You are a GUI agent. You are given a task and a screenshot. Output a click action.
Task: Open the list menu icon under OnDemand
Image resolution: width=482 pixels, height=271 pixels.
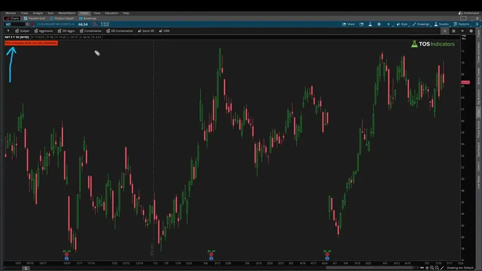tap(477, 19)
